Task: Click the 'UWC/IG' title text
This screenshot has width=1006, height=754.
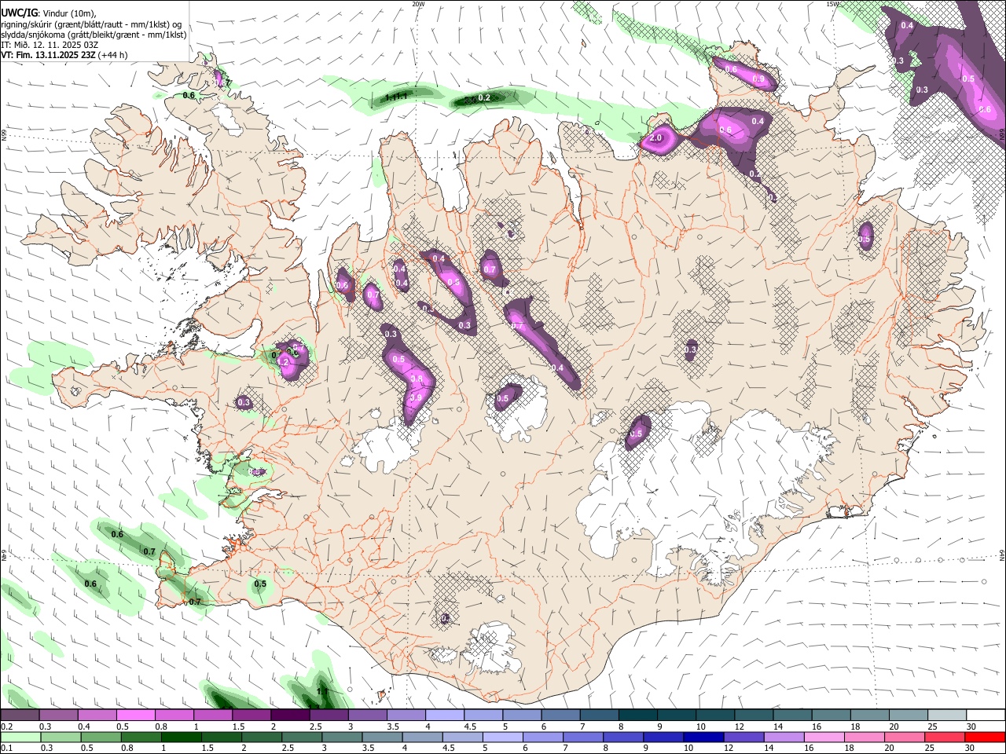Action: pyautogui.click(x=19, y=13)
